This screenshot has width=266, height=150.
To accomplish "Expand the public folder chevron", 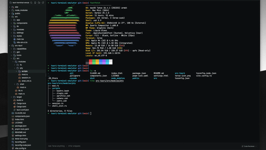I will coord(10,14).
